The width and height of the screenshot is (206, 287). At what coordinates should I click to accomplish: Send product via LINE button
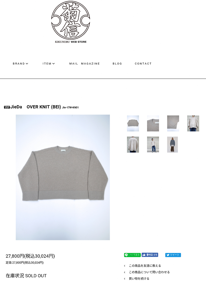[x=132, y=255]
